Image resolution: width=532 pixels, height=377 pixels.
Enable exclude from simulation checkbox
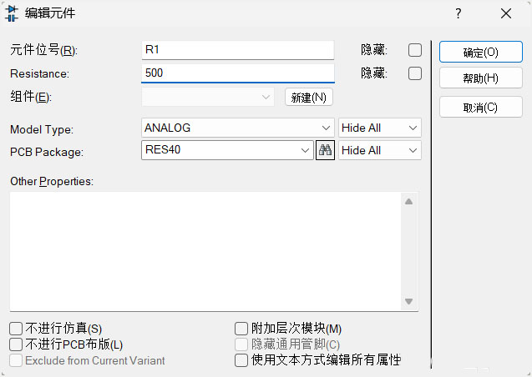(x=16, y=329)
